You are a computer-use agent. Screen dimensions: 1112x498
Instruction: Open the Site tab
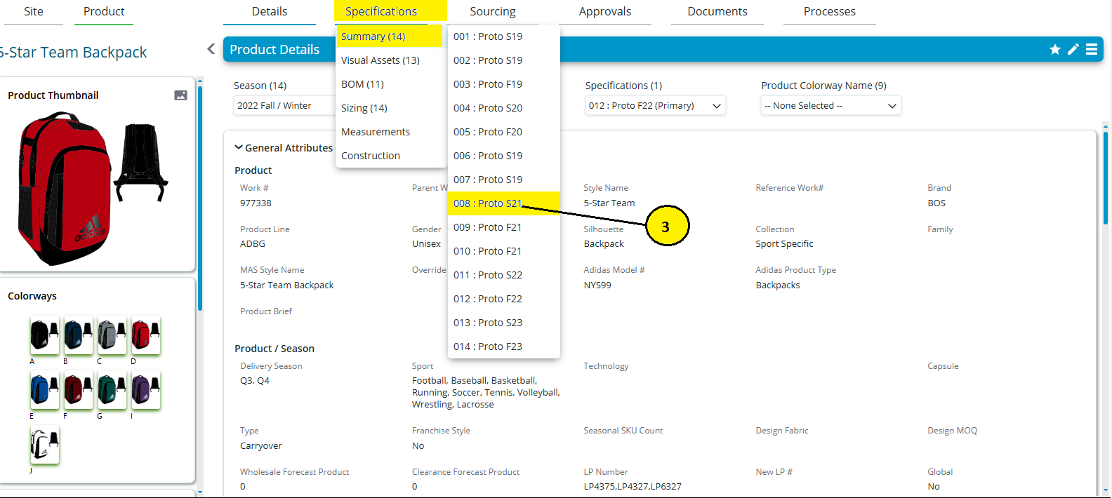pyautogui.click(x=34, y=11)
